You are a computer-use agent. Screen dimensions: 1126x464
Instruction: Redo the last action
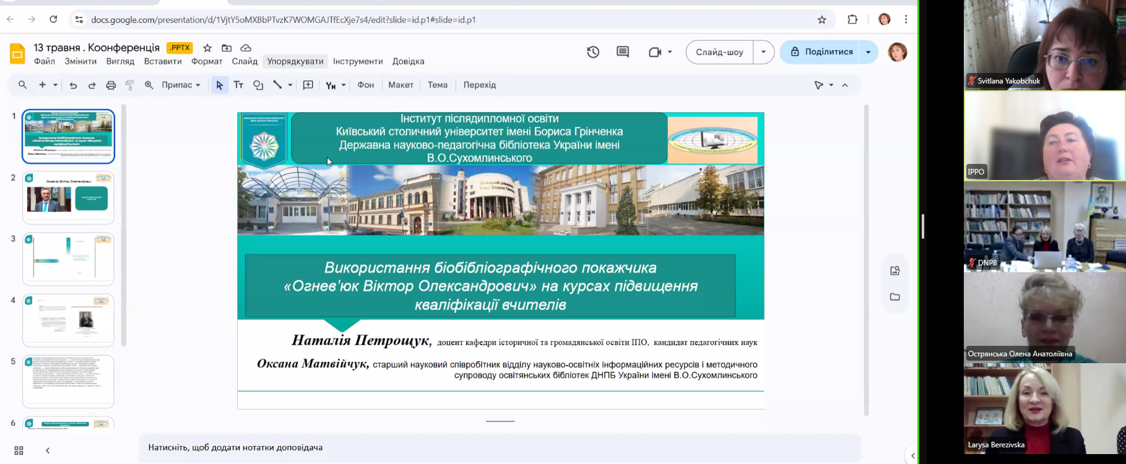(x=92, y=85)
